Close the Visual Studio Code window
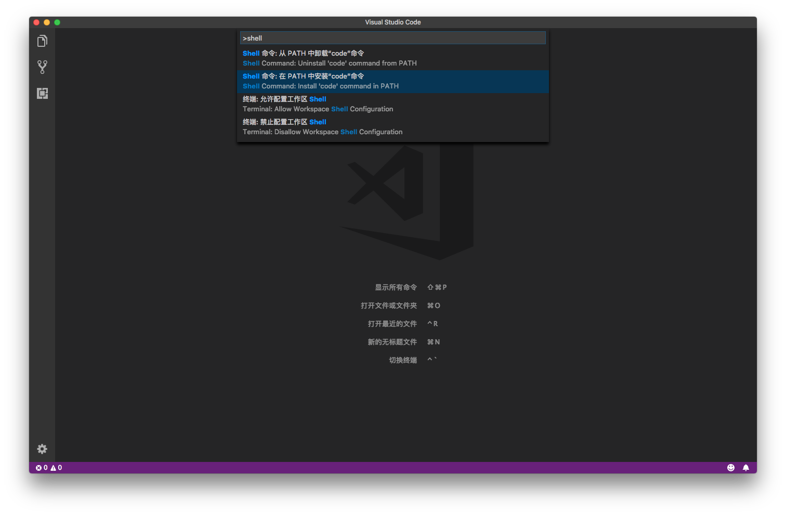This screenshot has height=515, width=786. tap(36, 22)
